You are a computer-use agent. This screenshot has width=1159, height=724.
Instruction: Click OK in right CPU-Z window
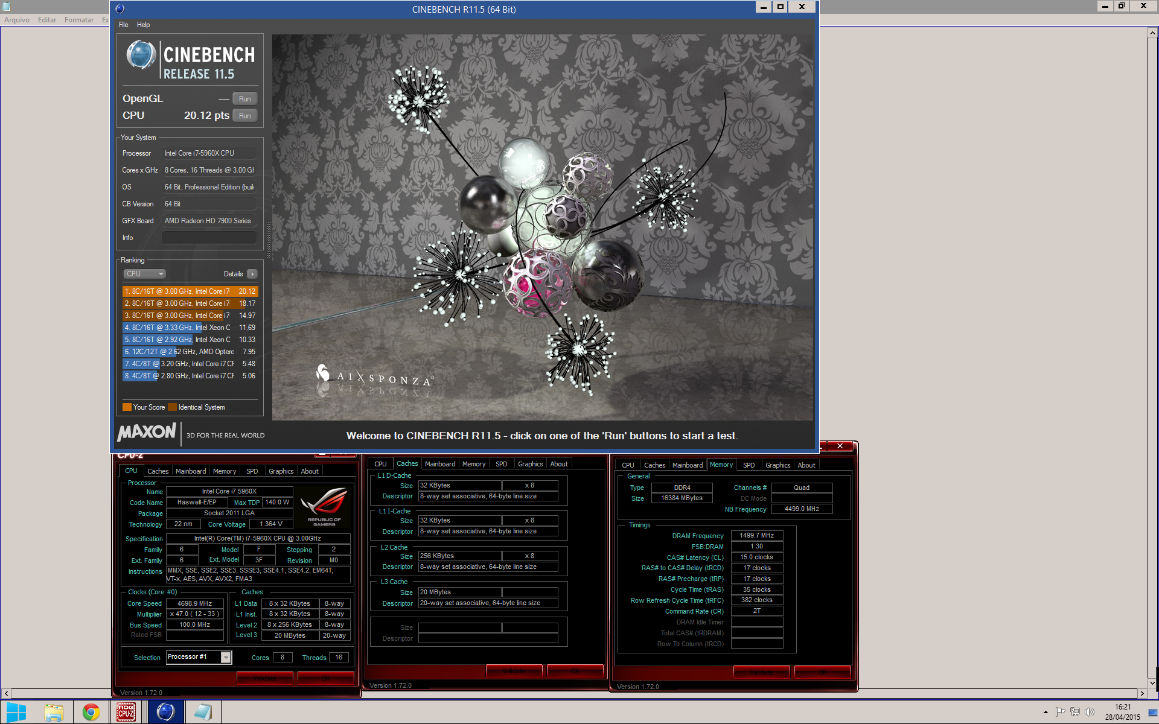tap(822, 672)
